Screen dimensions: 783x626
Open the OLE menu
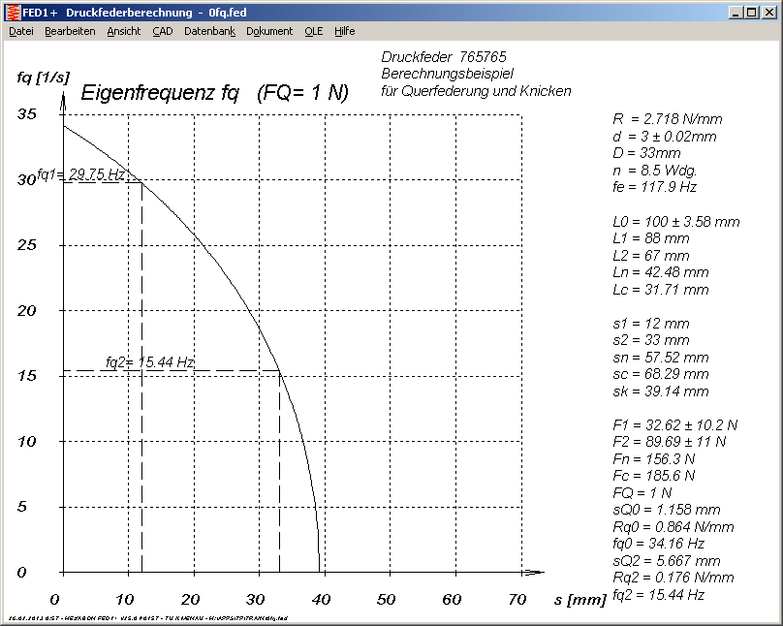click(314, 31)
